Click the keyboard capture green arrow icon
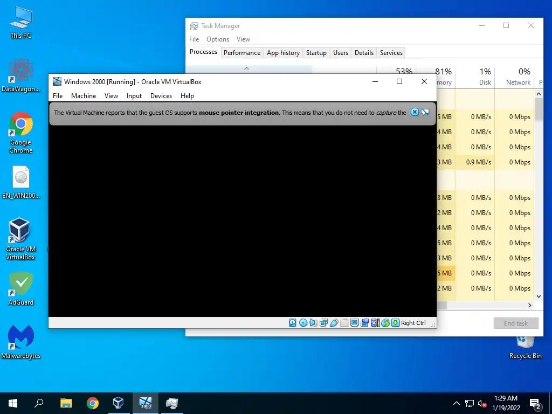552x414 pixels. 395,323
